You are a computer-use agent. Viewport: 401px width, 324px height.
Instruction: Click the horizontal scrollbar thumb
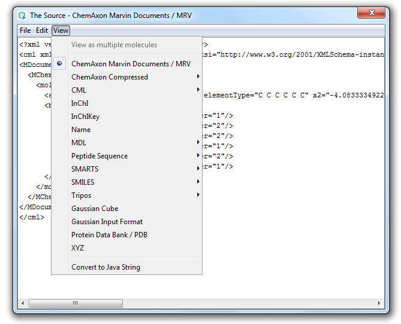(75, 303)
